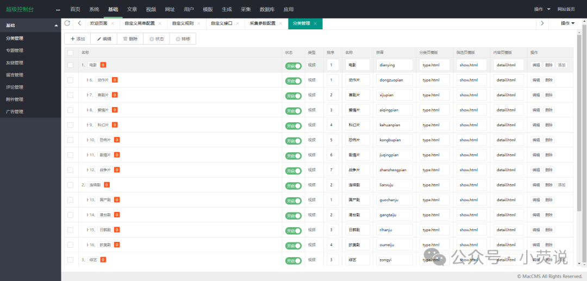Switch to the 欢迎页面 tab
587x281 pixels.
click(99, 23)
